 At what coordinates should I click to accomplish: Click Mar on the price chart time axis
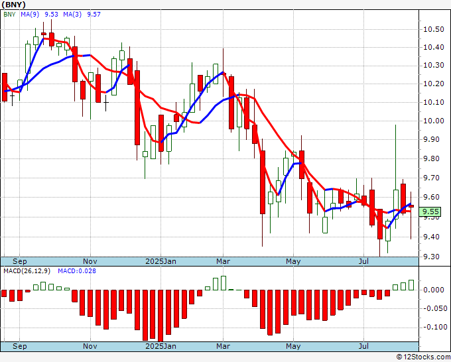(x=224, y=261)
